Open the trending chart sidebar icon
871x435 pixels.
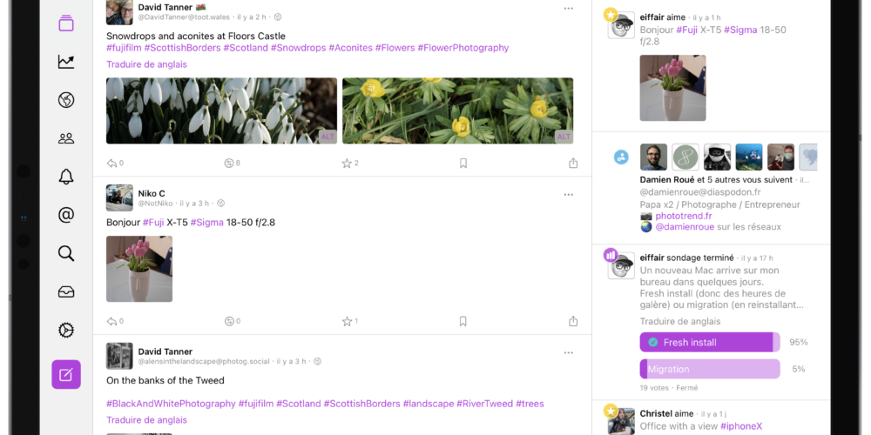[66, 62]
